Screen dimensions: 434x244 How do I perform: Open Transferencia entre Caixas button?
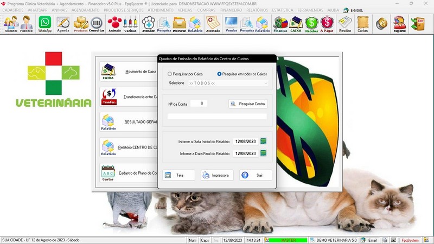(x=129, y=97)
